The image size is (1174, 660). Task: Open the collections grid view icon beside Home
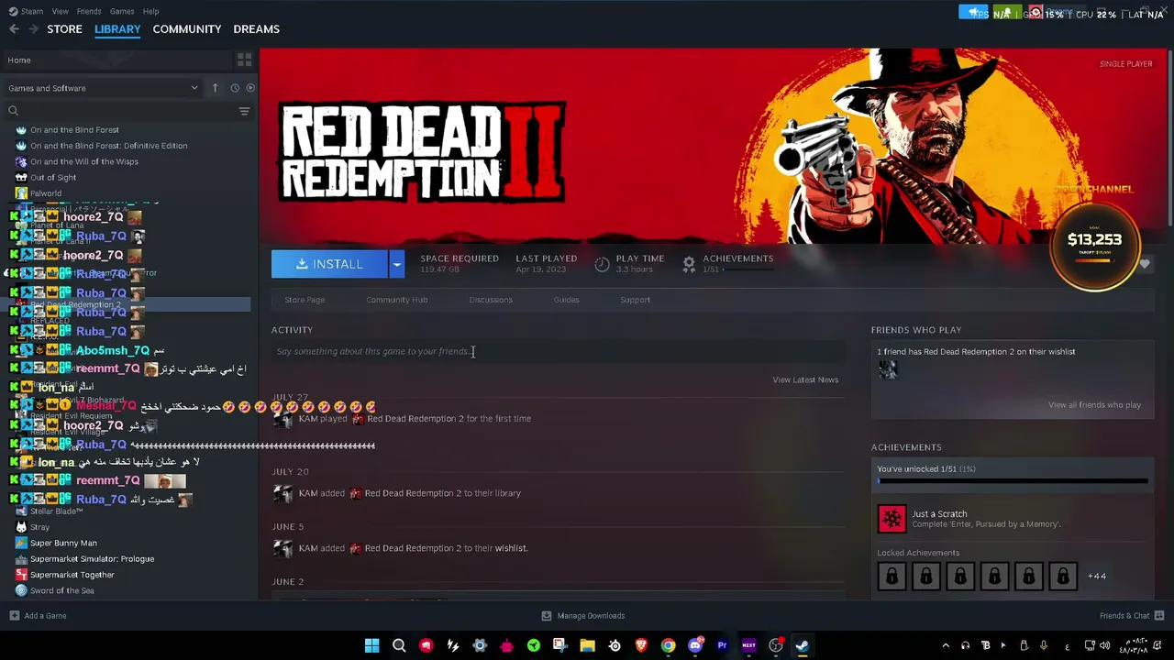[x=244, y=60]
